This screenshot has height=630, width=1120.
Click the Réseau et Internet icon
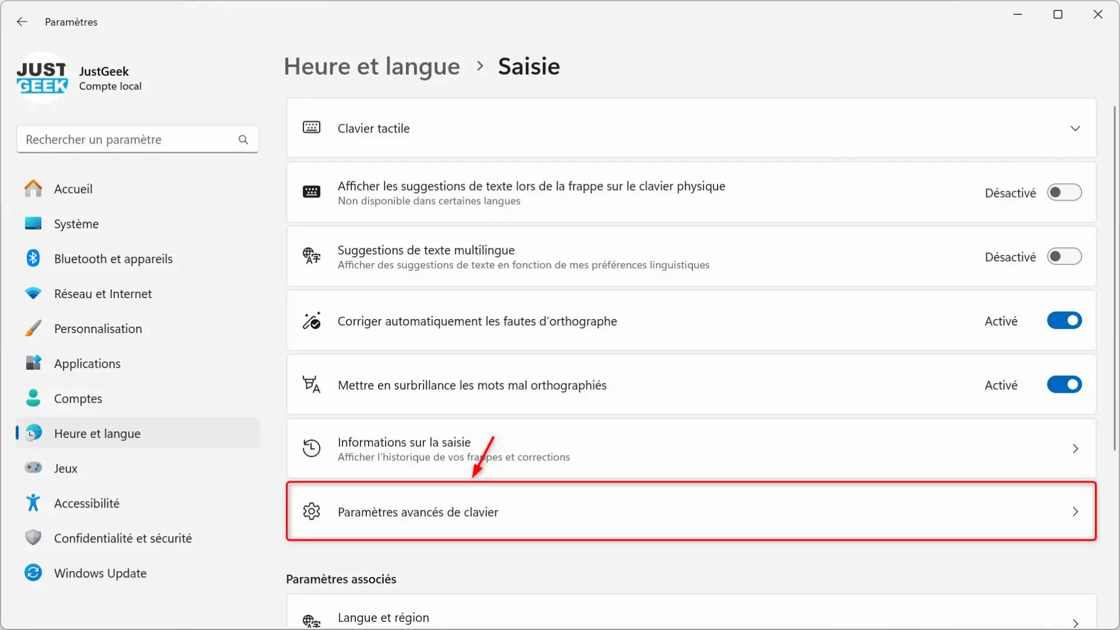[32, 293]
